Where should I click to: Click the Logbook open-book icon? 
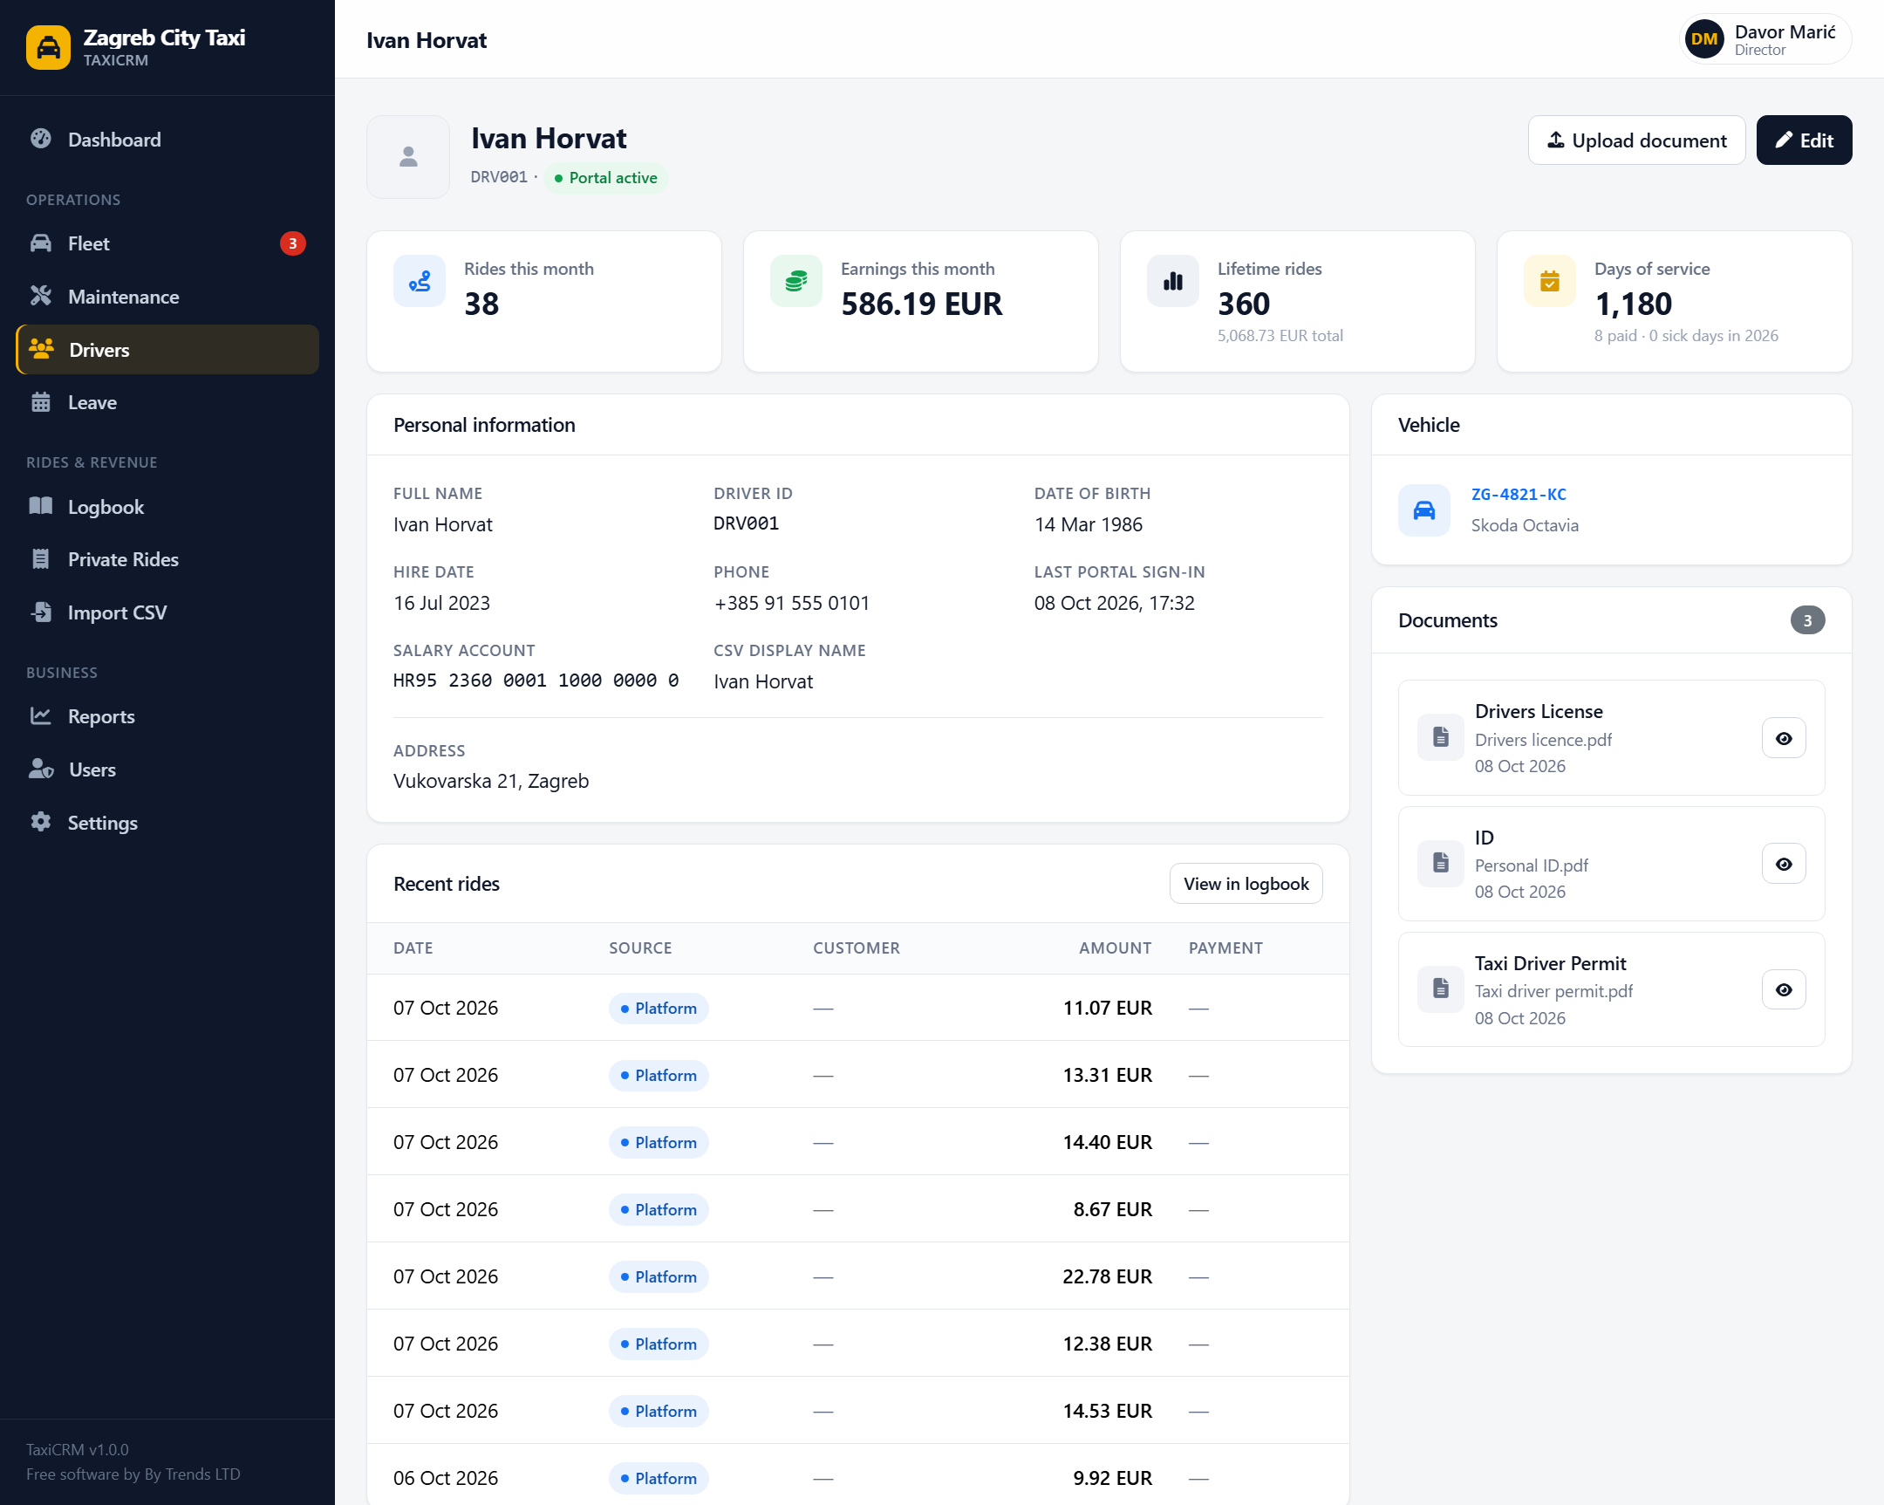point(41,506)
